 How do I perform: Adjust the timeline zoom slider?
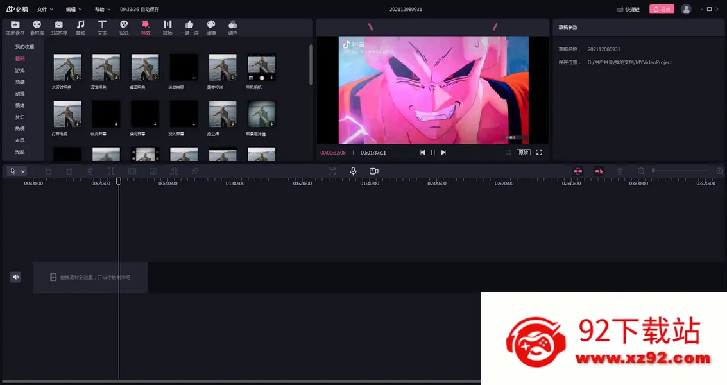[680, 171]
